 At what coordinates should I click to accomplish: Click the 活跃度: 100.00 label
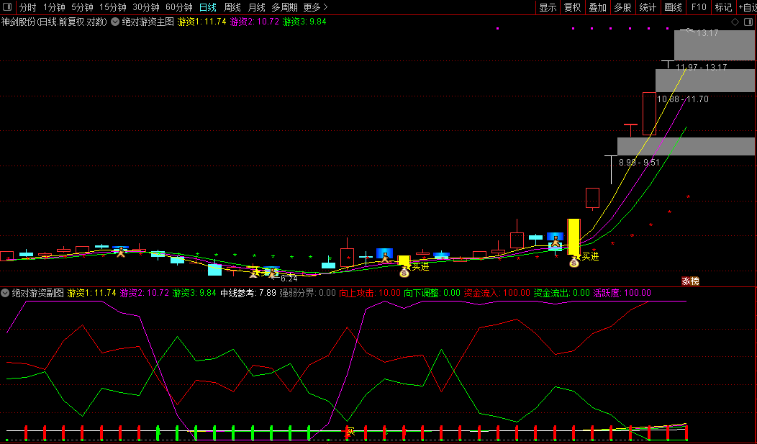[x=622, y=293]
